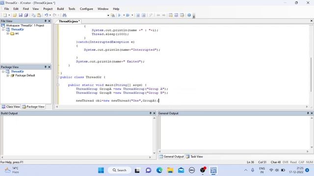314x176 pixels.
Task: Toggle the File View panel icon in toolbar
Action: tap(170, 15)
